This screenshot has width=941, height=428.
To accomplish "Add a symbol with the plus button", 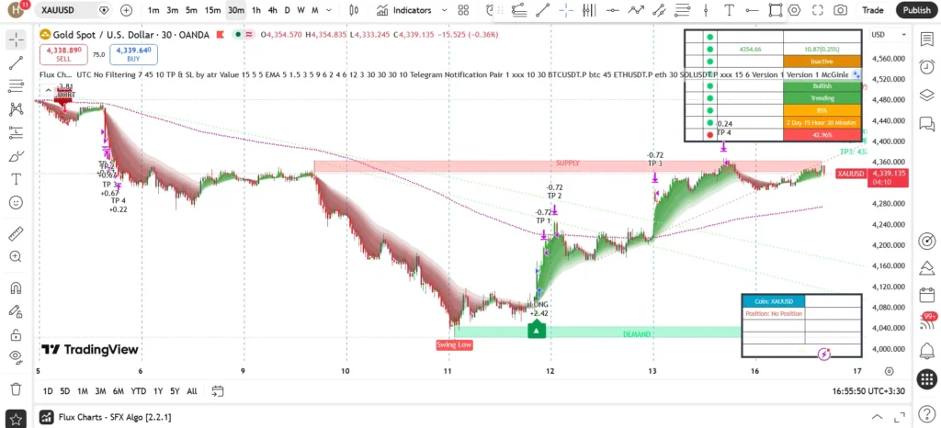I will point(126,10).
